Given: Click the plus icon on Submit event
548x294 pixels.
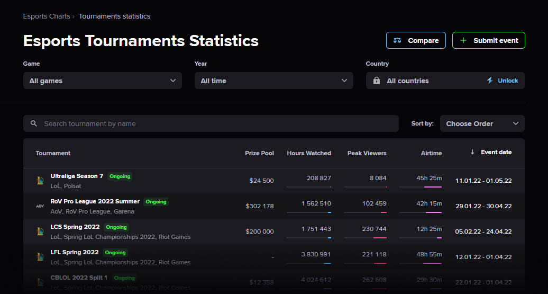Looking at the screenshot, I should (x=463, y=40).
